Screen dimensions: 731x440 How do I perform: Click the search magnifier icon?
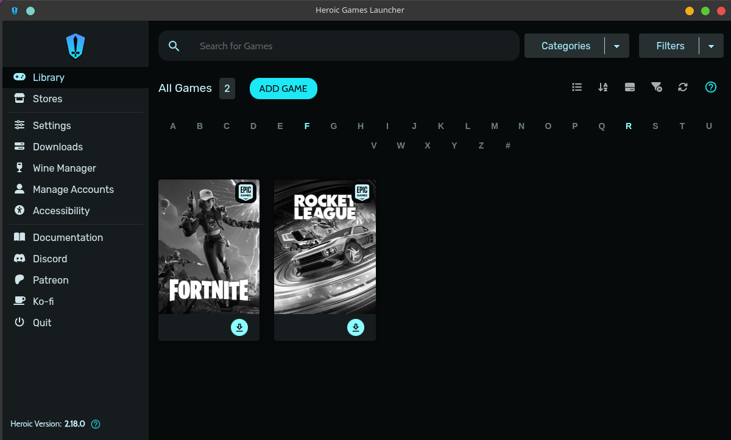(174, 46)
